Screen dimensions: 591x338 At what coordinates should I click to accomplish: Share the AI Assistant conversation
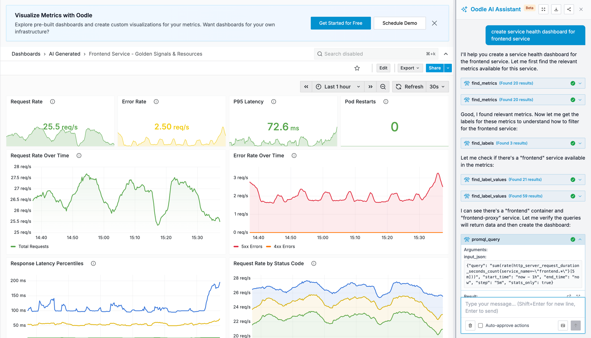569,9
